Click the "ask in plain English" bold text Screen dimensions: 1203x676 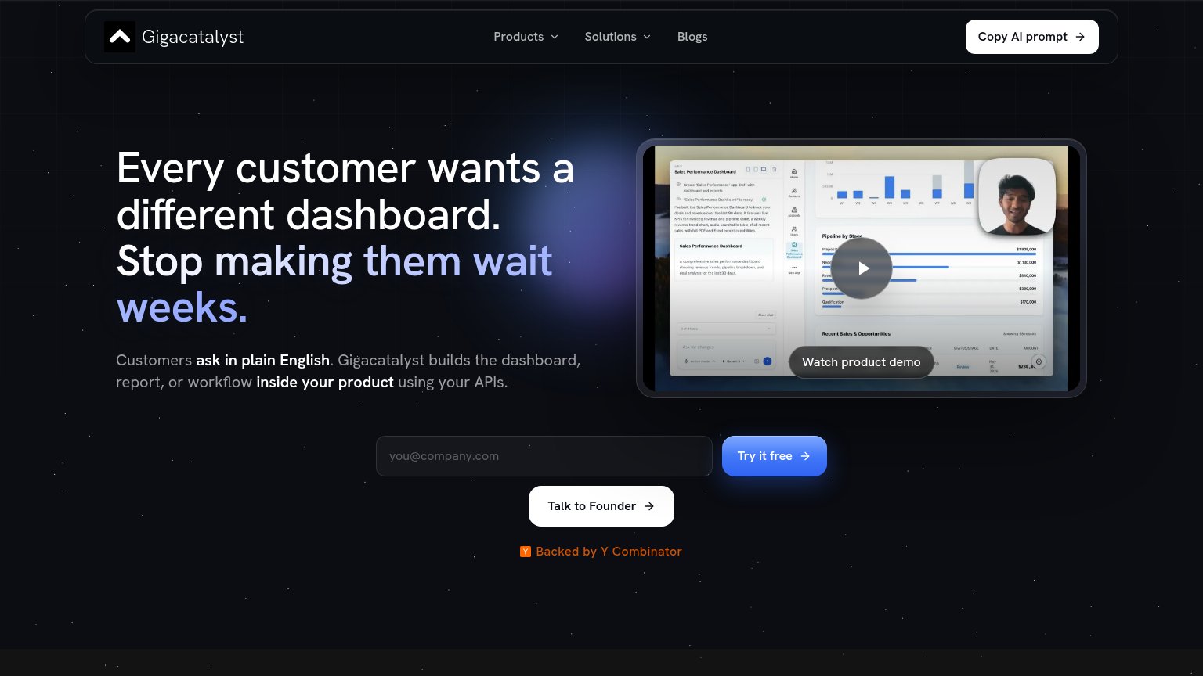pos(263,360)
